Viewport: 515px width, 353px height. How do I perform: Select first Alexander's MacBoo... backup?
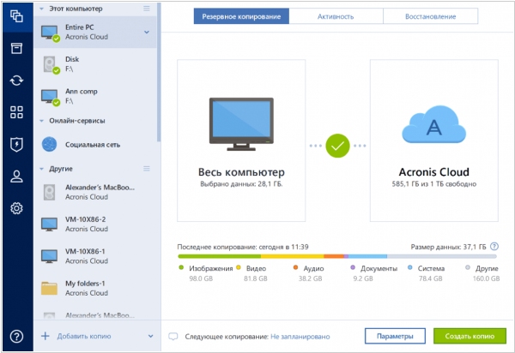pos(95,192)
